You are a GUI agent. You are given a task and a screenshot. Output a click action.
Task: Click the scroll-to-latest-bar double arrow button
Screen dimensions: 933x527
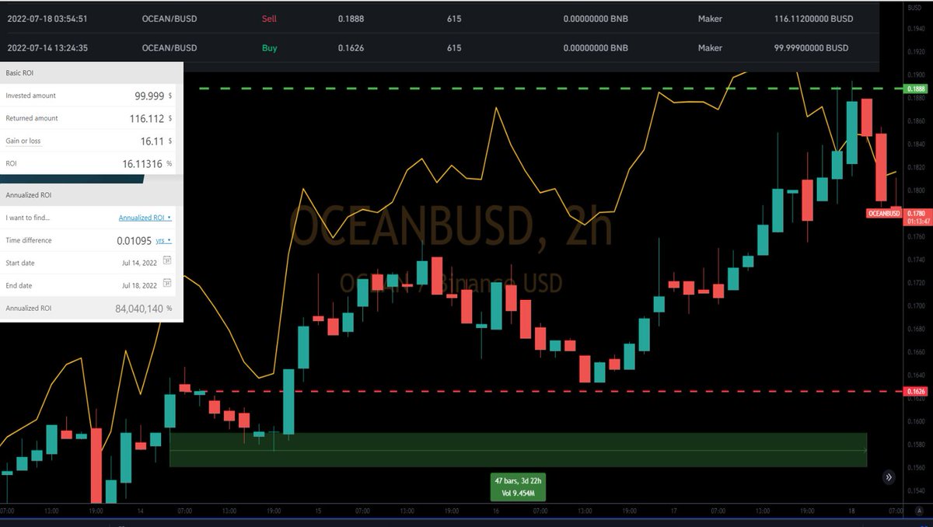click(x=889, y=477)
